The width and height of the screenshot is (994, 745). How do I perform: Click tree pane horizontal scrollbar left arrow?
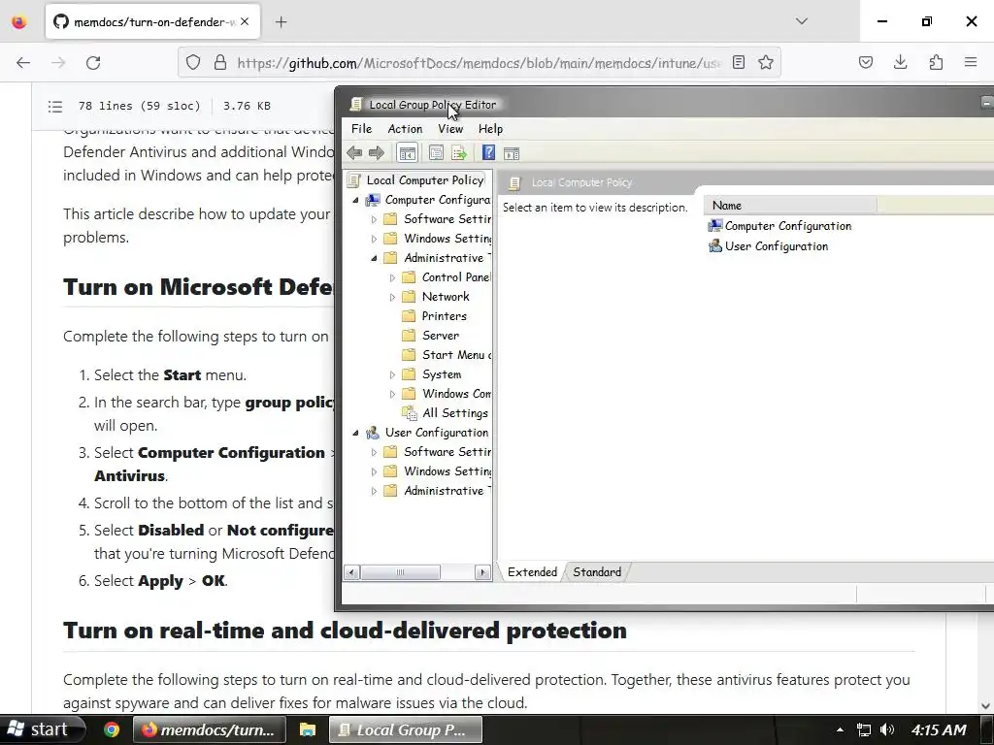[x=351, y=572]
